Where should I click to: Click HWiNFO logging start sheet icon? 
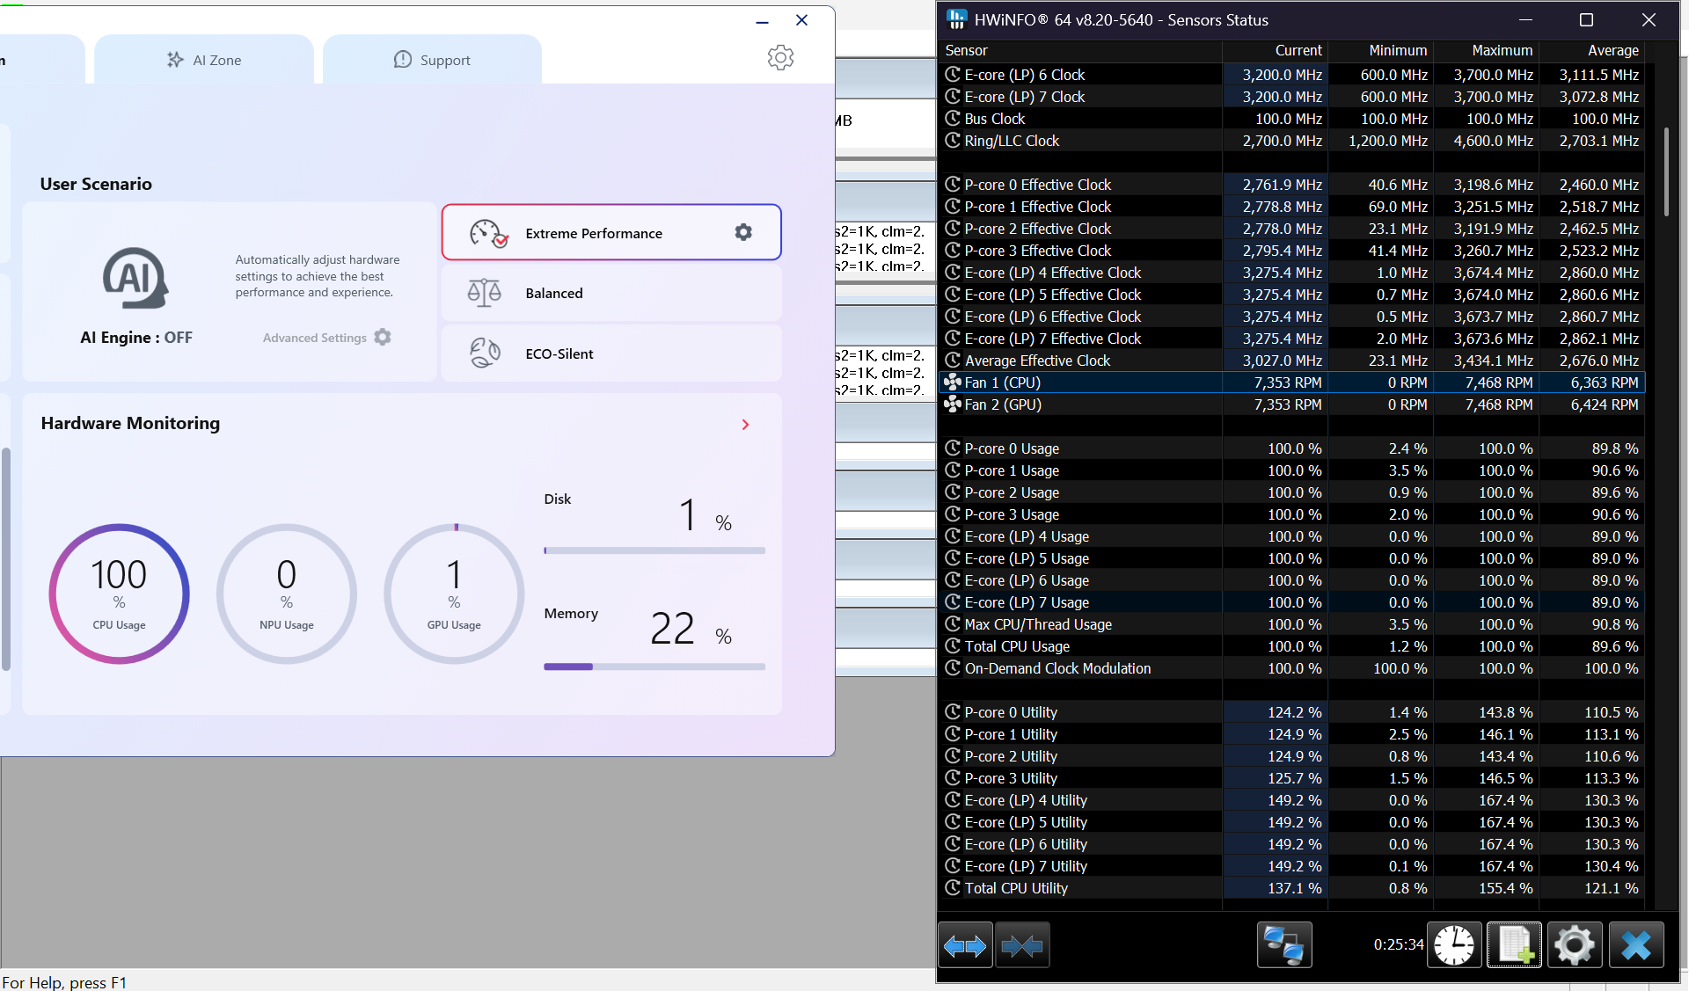[1514, 945]
